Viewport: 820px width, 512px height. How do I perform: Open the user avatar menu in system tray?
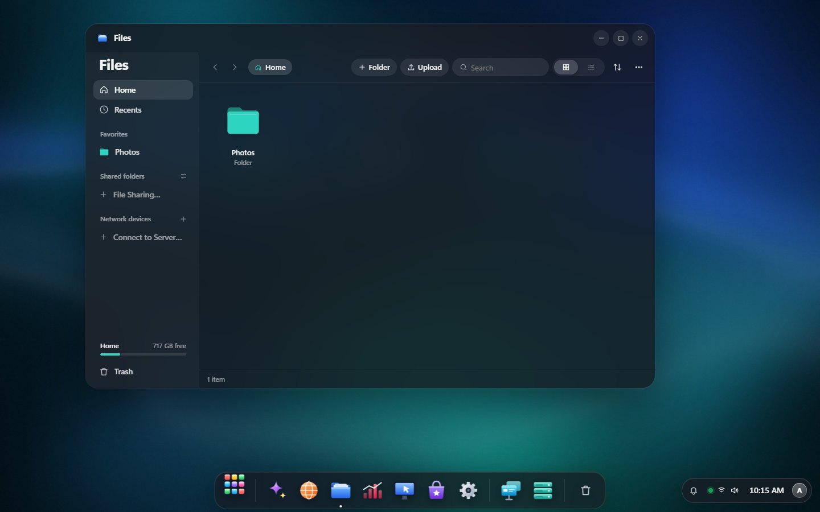(x=799, y=490)
